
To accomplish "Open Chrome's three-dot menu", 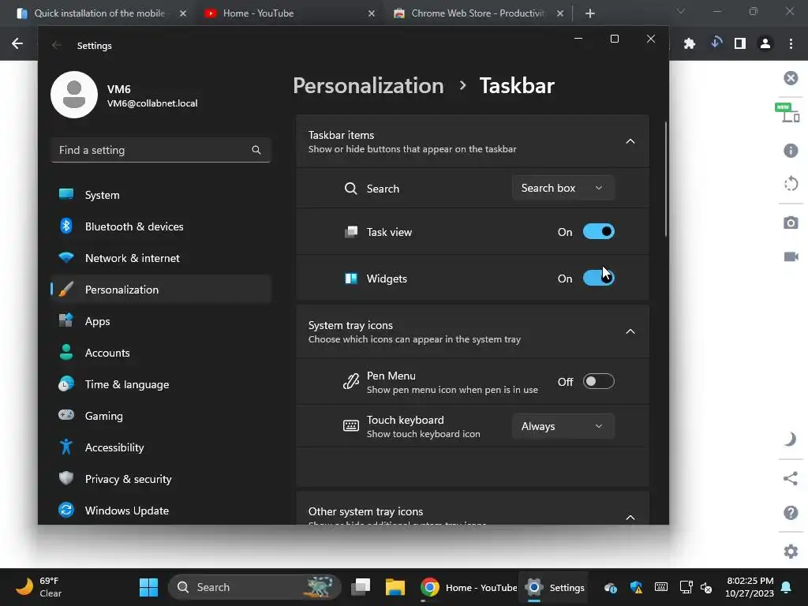I will (x=791, y=43).
